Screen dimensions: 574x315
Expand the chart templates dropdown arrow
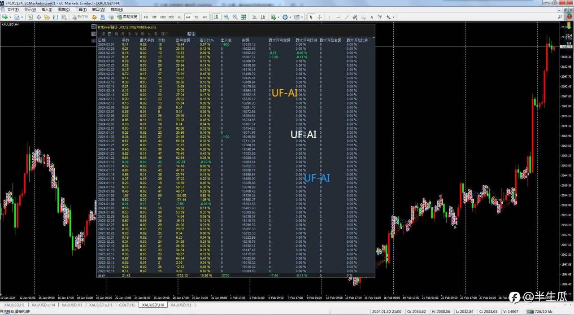[x=302, y=17]
